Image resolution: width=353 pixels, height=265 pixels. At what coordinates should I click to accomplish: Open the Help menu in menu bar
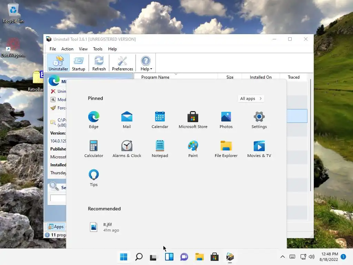pos(112,49)
